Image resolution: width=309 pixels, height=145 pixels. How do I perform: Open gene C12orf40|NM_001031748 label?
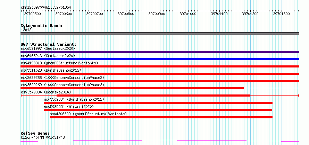click(43, 138)
